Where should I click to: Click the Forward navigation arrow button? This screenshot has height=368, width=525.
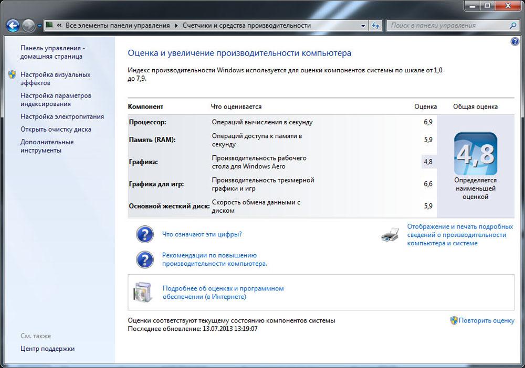(x=29, y=25)
